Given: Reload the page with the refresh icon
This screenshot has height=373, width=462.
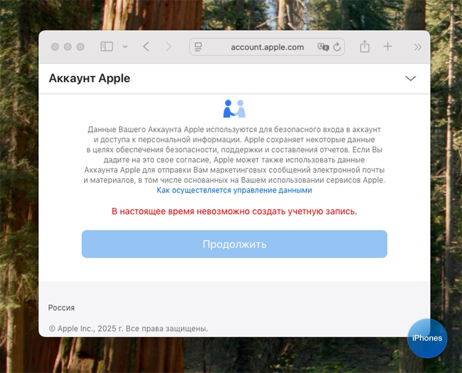Looking at the screenshot, I should point(337,47).
